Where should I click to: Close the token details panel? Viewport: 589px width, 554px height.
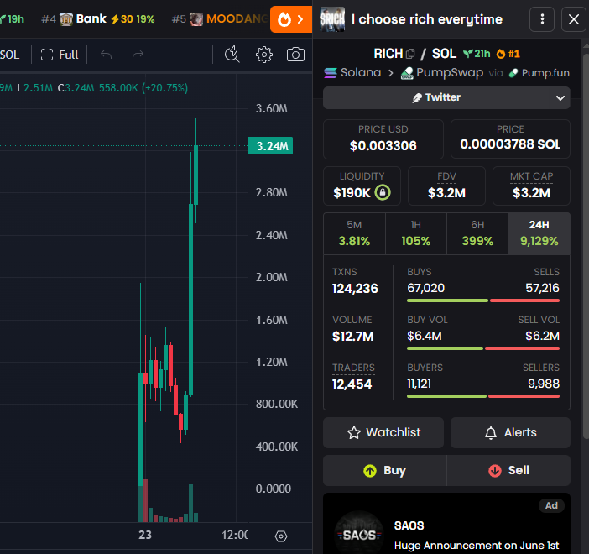(574, 19)
